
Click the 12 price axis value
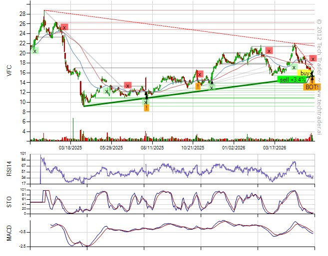(x=22, y=93)
